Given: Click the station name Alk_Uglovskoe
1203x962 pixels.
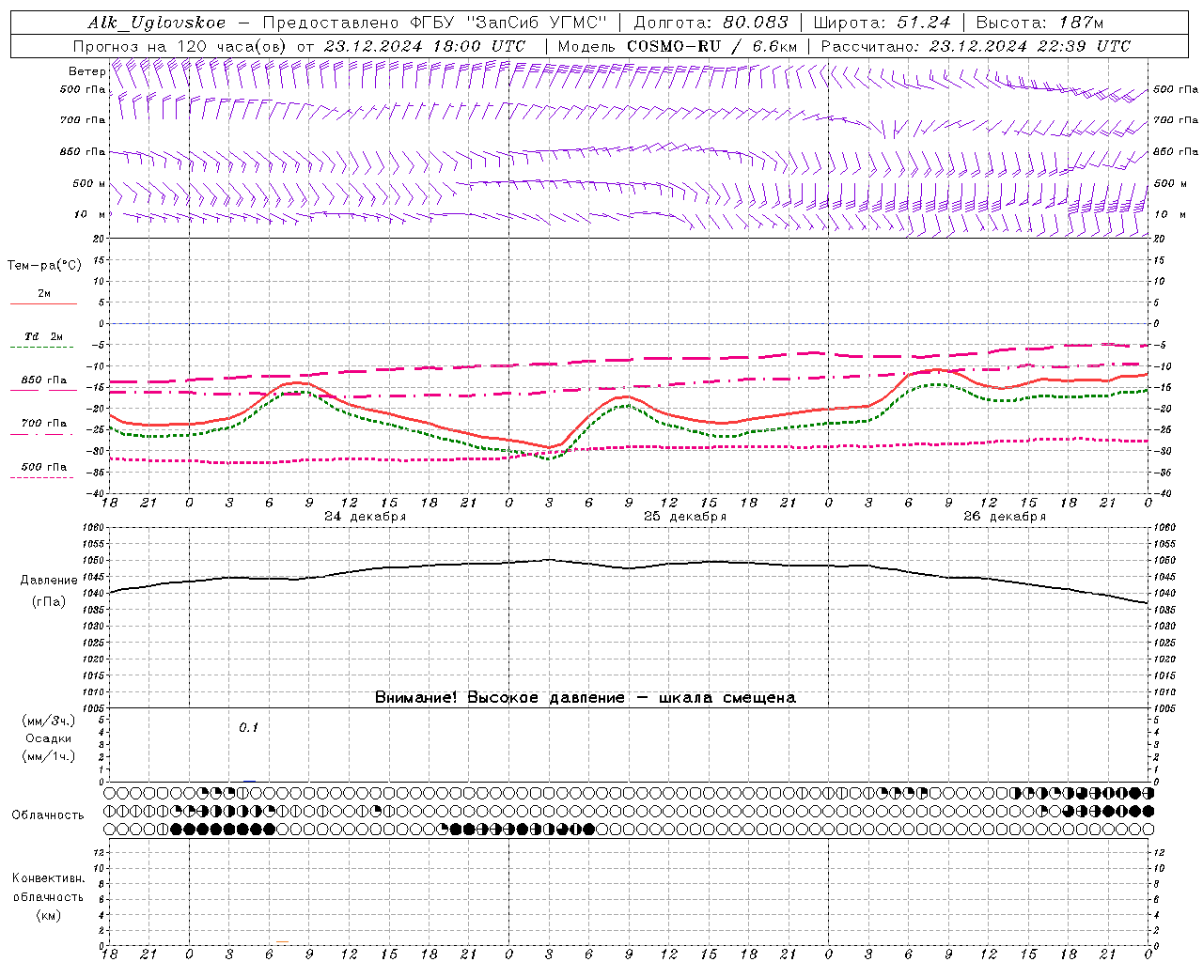Looking at the screenshot, I should click(157, 23).
